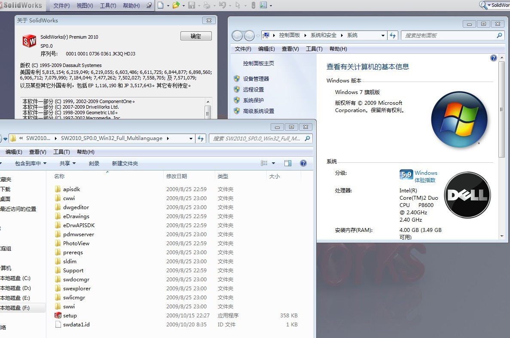Click 系统和安全 in the address breadcrumb
The height and width of the screenshot is (338, 510).
coord(323,35)
